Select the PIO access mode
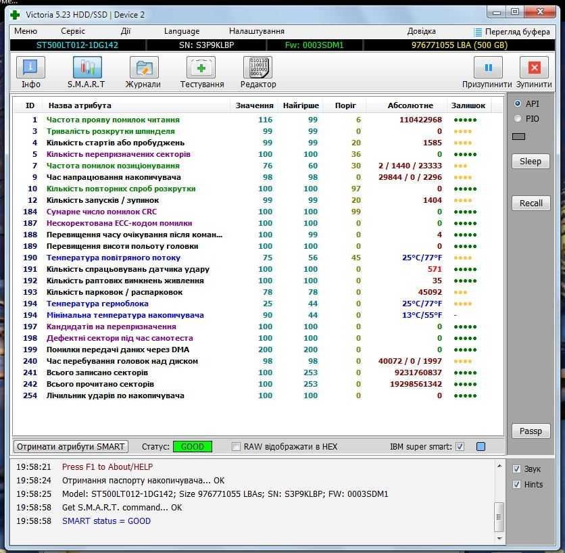 (518, 118)
